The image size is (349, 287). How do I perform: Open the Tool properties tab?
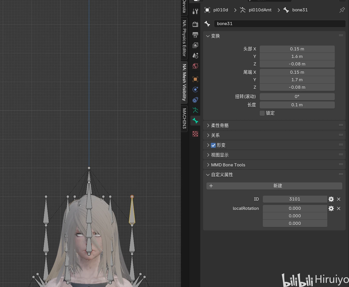tap(195, 11)
